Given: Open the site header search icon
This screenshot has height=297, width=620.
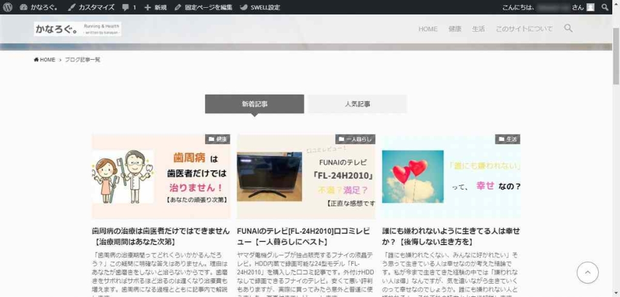Looking at the screenshot, I should [x=568, y=28].
